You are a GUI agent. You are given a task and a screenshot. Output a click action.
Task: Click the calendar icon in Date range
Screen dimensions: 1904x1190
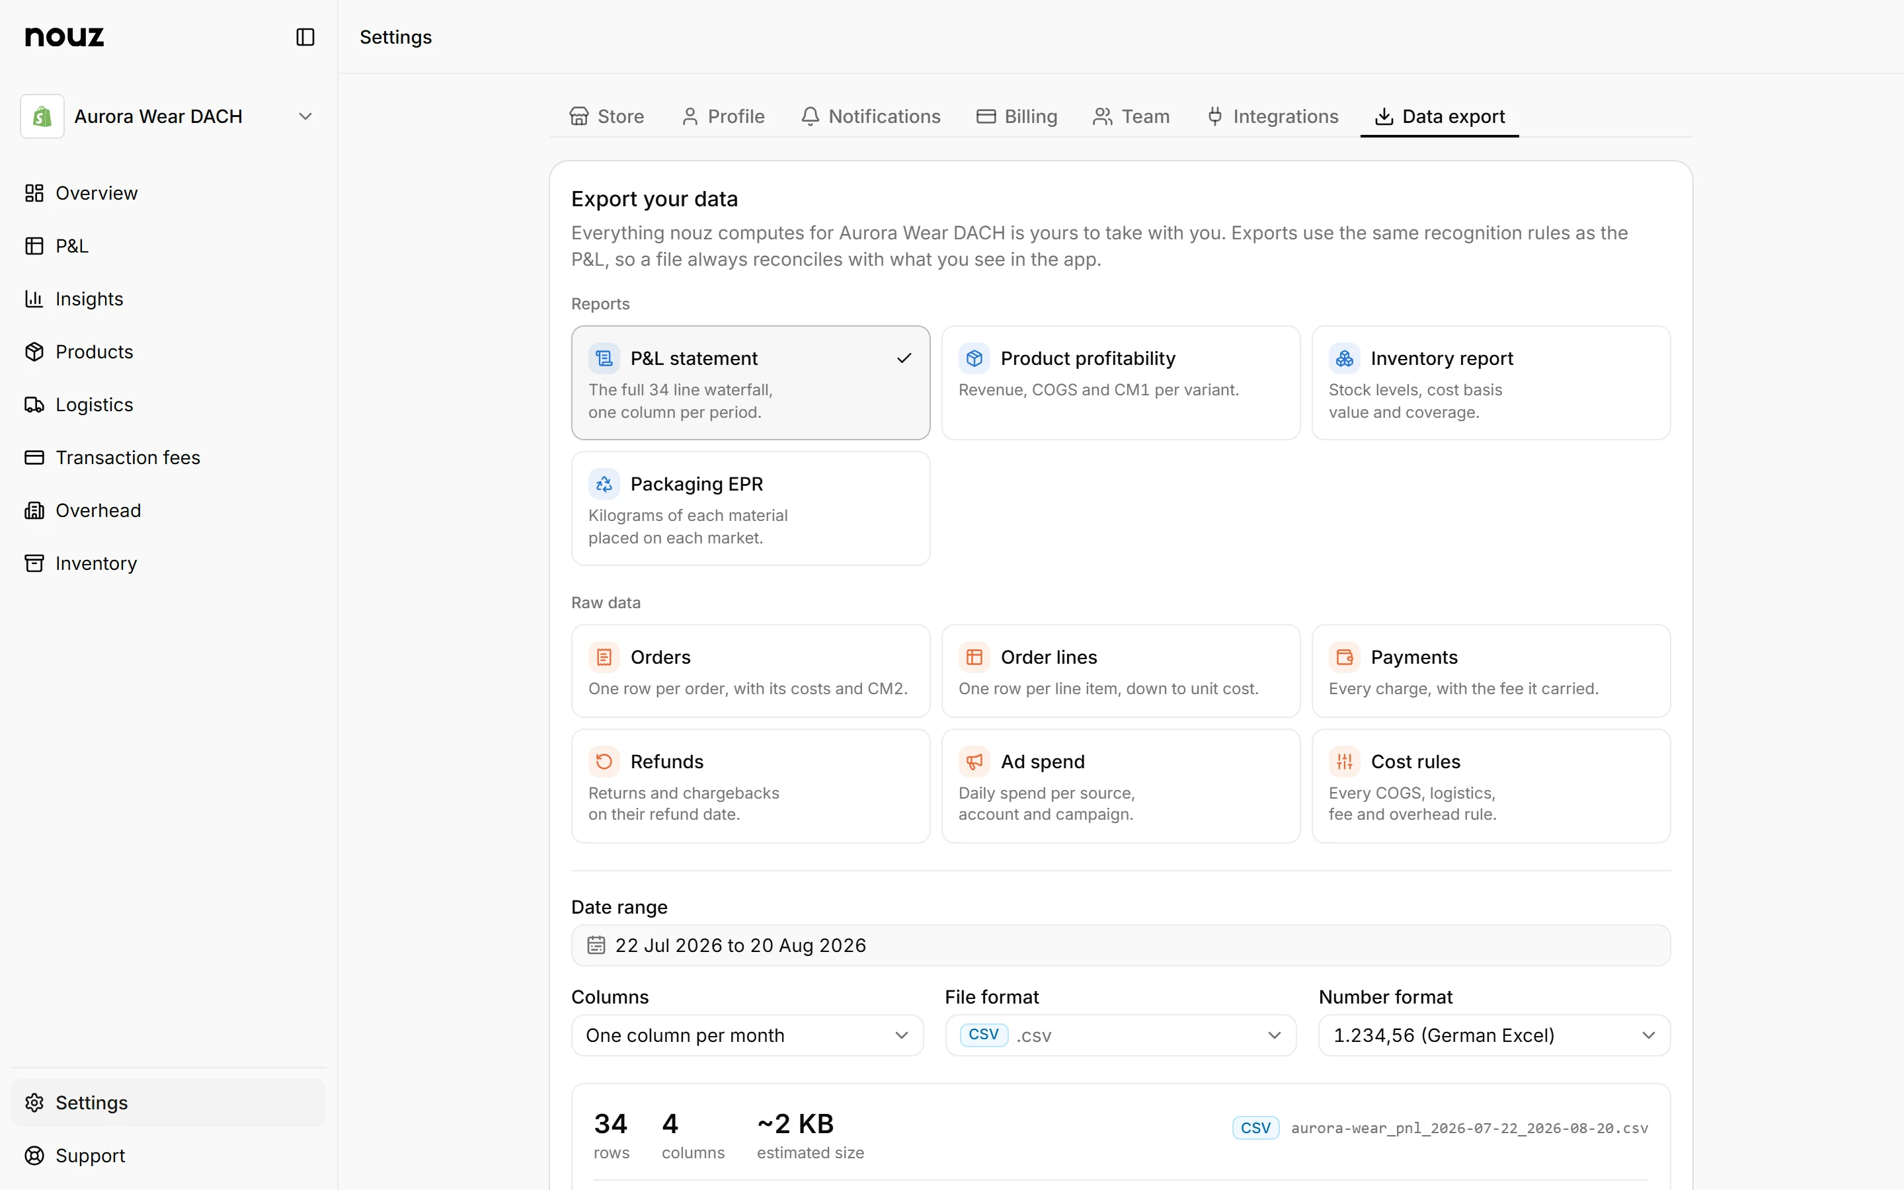click(x=596, y=945)
